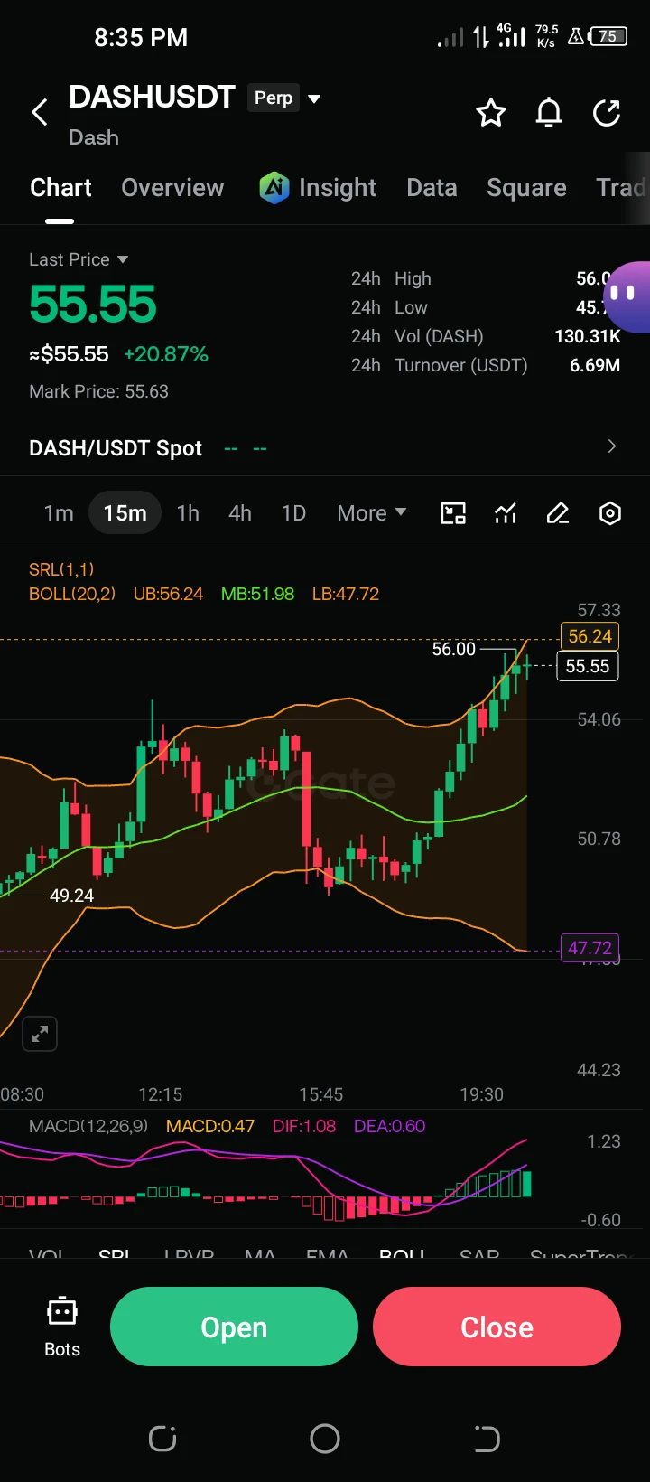The image size is (650, 1482).
Task: Open the chart indicators icon
Action: [506, 513]
